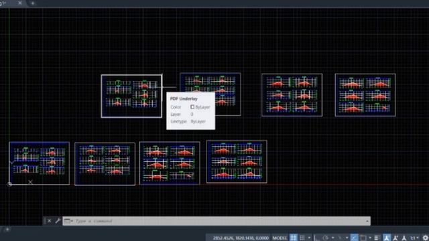
Task: Toggle the highlighted annotation visibility icon
Action: 387,238
